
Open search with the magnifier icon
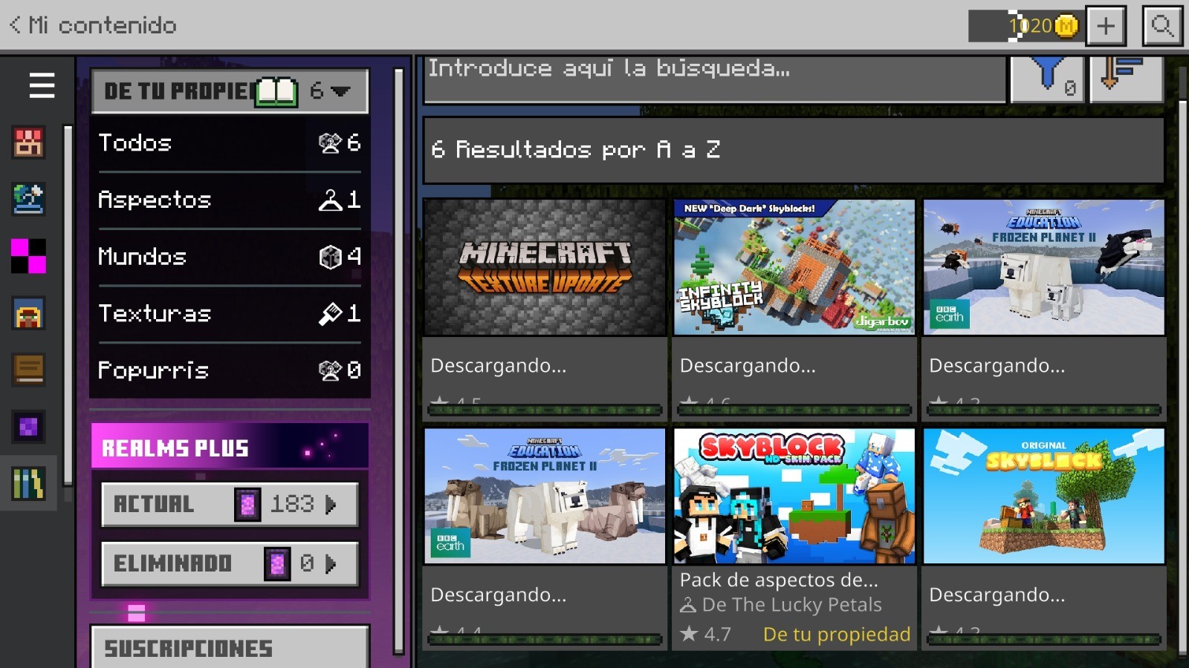pyautogui.click(x=1162, y=26)
